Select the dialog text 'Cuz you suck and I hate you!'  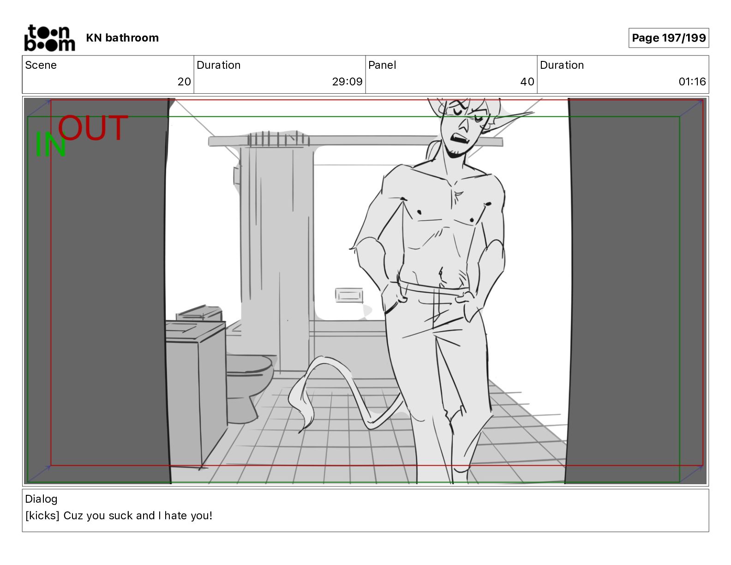(138, 516)
